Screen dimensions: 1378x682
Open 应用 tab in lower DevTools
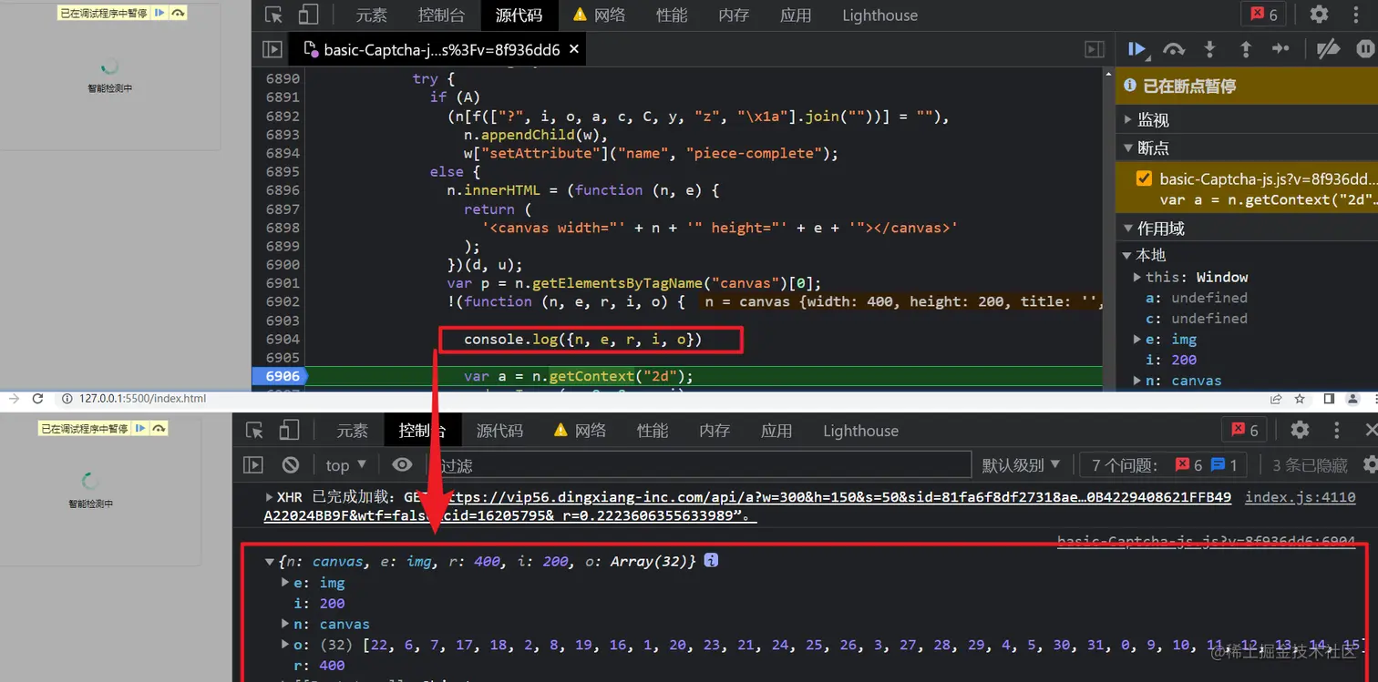click(x=776, y=431)
